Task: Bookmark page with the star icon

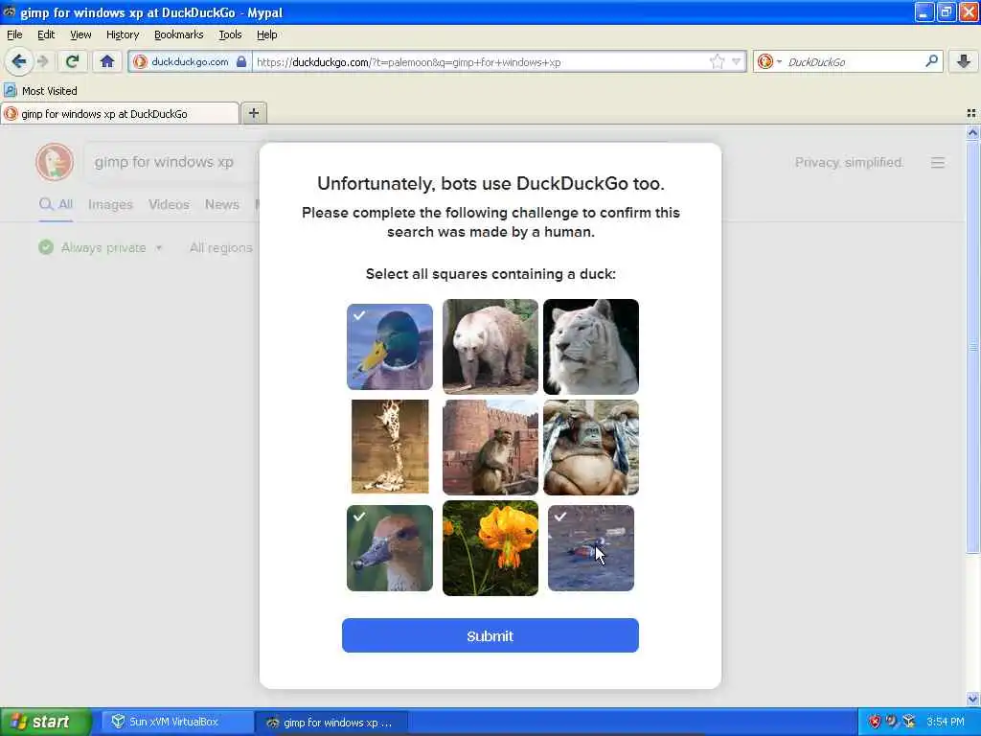Action: pos(717,61)
